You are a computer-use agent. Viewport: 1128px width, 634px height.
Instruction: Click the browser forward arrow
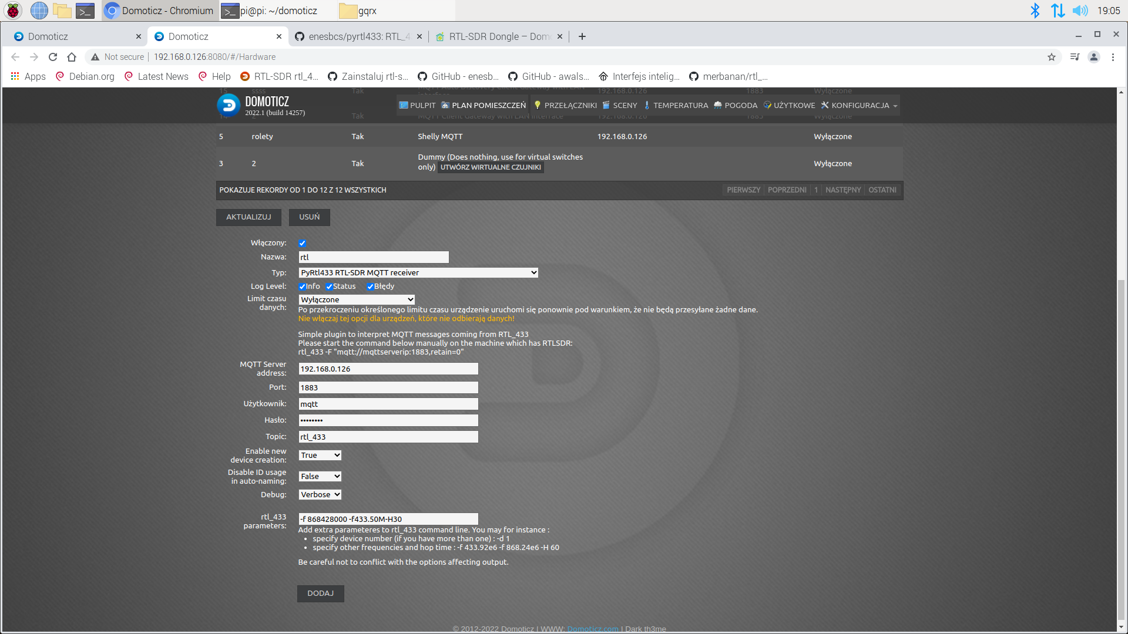[34, 57]
